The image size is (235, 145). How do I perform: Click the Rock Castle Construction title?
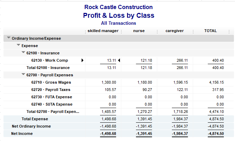pyautogui.click(x=119, y=7)
